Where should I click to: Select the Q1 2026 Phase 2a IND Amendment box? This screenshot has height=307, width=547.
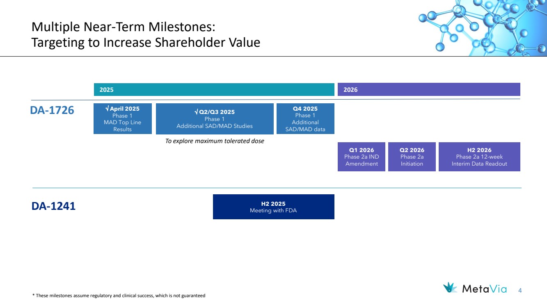click(x=361, y=157)
